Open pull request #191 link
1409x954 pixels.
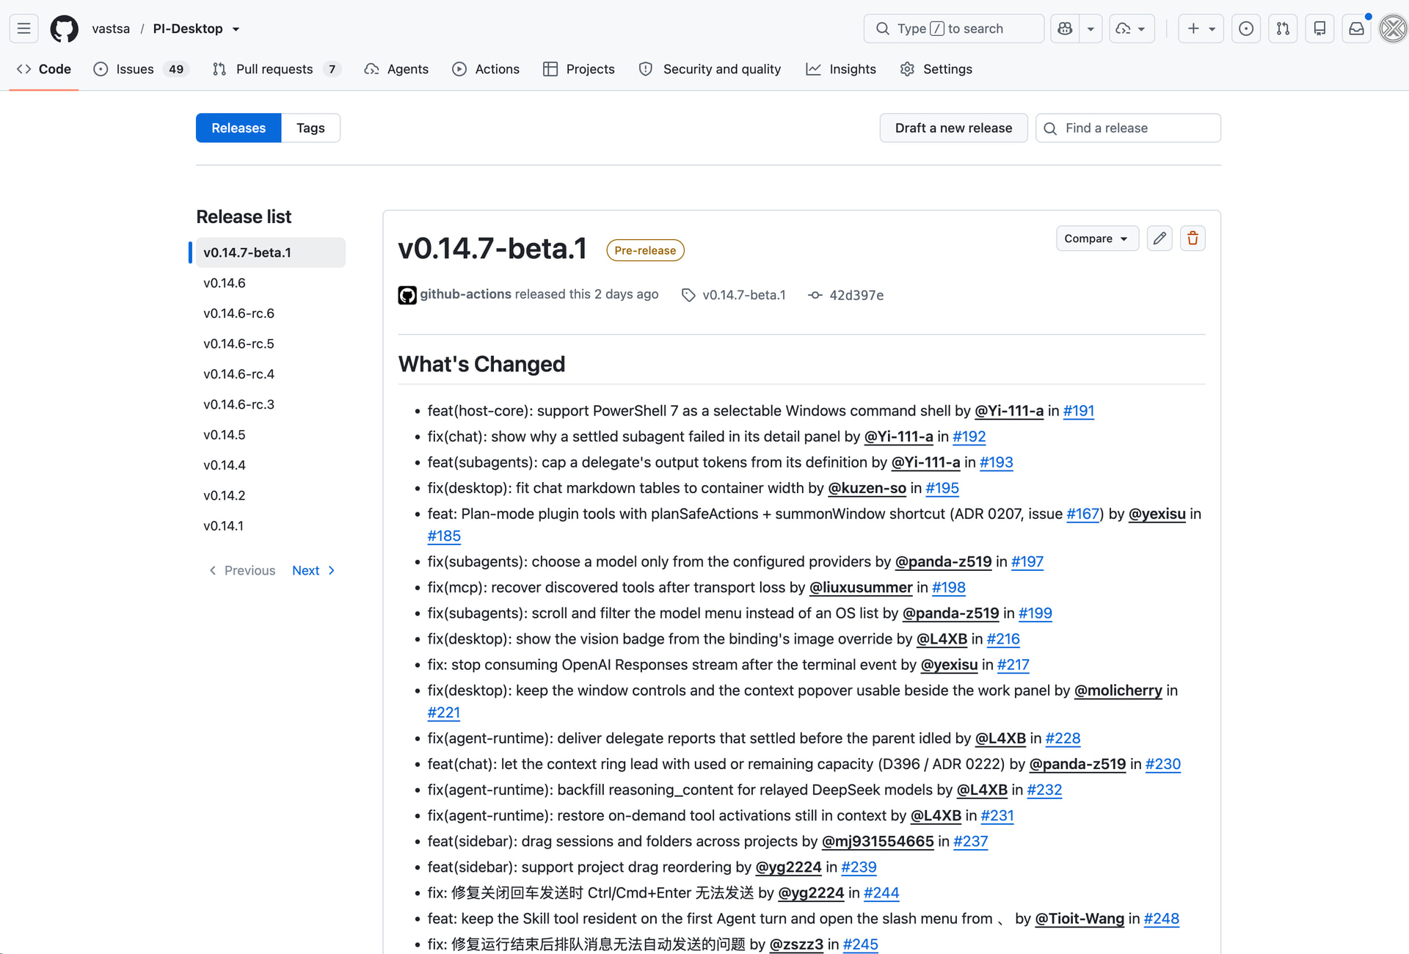1078,411
